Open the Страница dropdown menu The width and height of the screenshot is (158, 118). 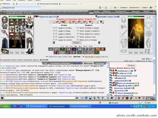click(124, 8)
